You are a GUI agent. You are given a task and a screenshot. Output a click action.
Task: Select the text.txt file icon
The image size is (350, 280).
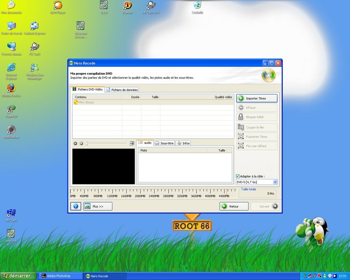click(11, 236)
